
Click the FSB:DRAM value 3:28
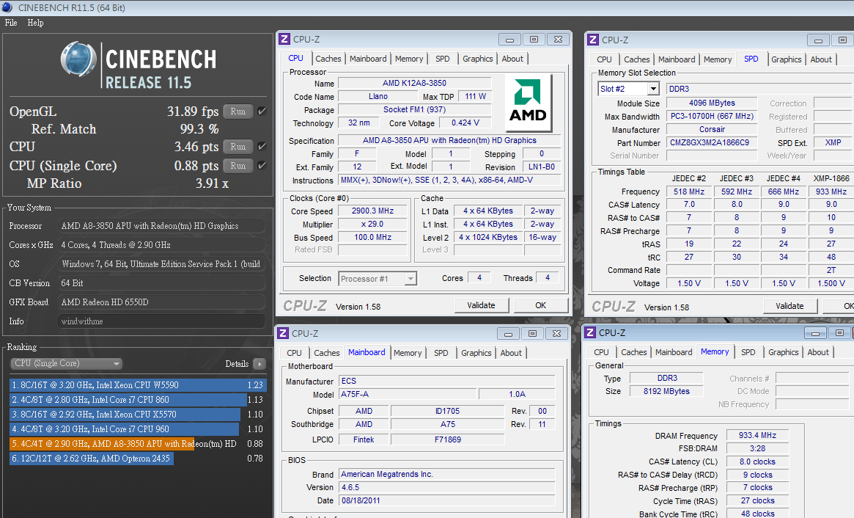[757, 448]
